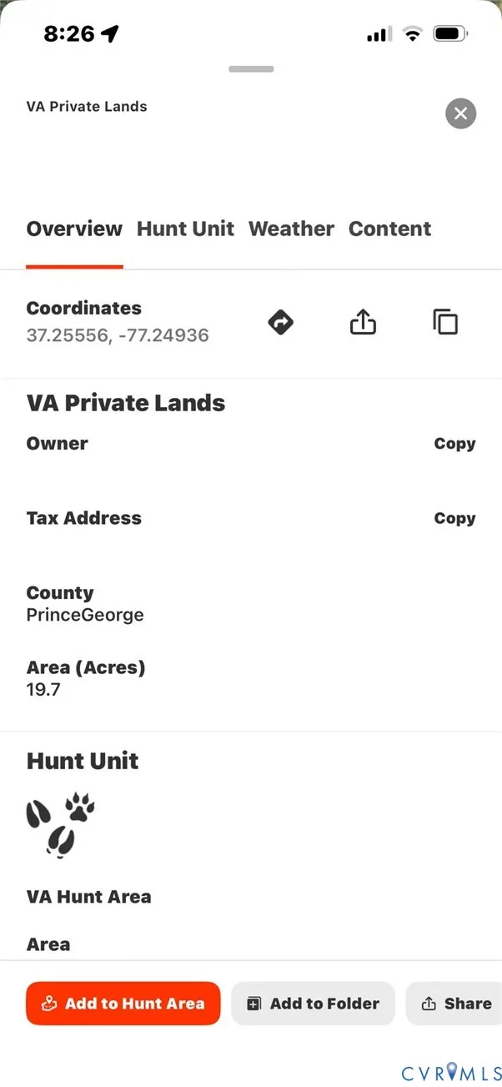The image size is (502, 1087).
Task: Tap the share coordinates icon
Action: point(363,322)
